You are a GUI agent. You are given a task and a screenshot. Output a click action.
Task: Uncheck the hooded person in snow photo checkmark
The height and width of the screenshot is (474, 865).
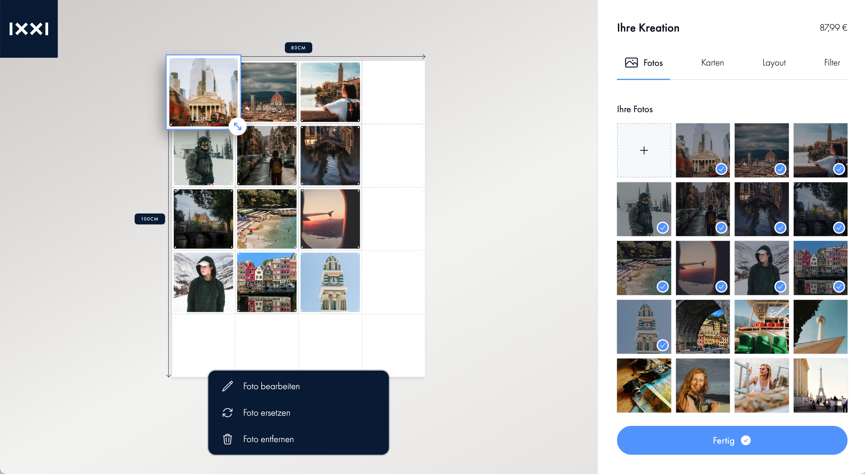click(780, 287)
